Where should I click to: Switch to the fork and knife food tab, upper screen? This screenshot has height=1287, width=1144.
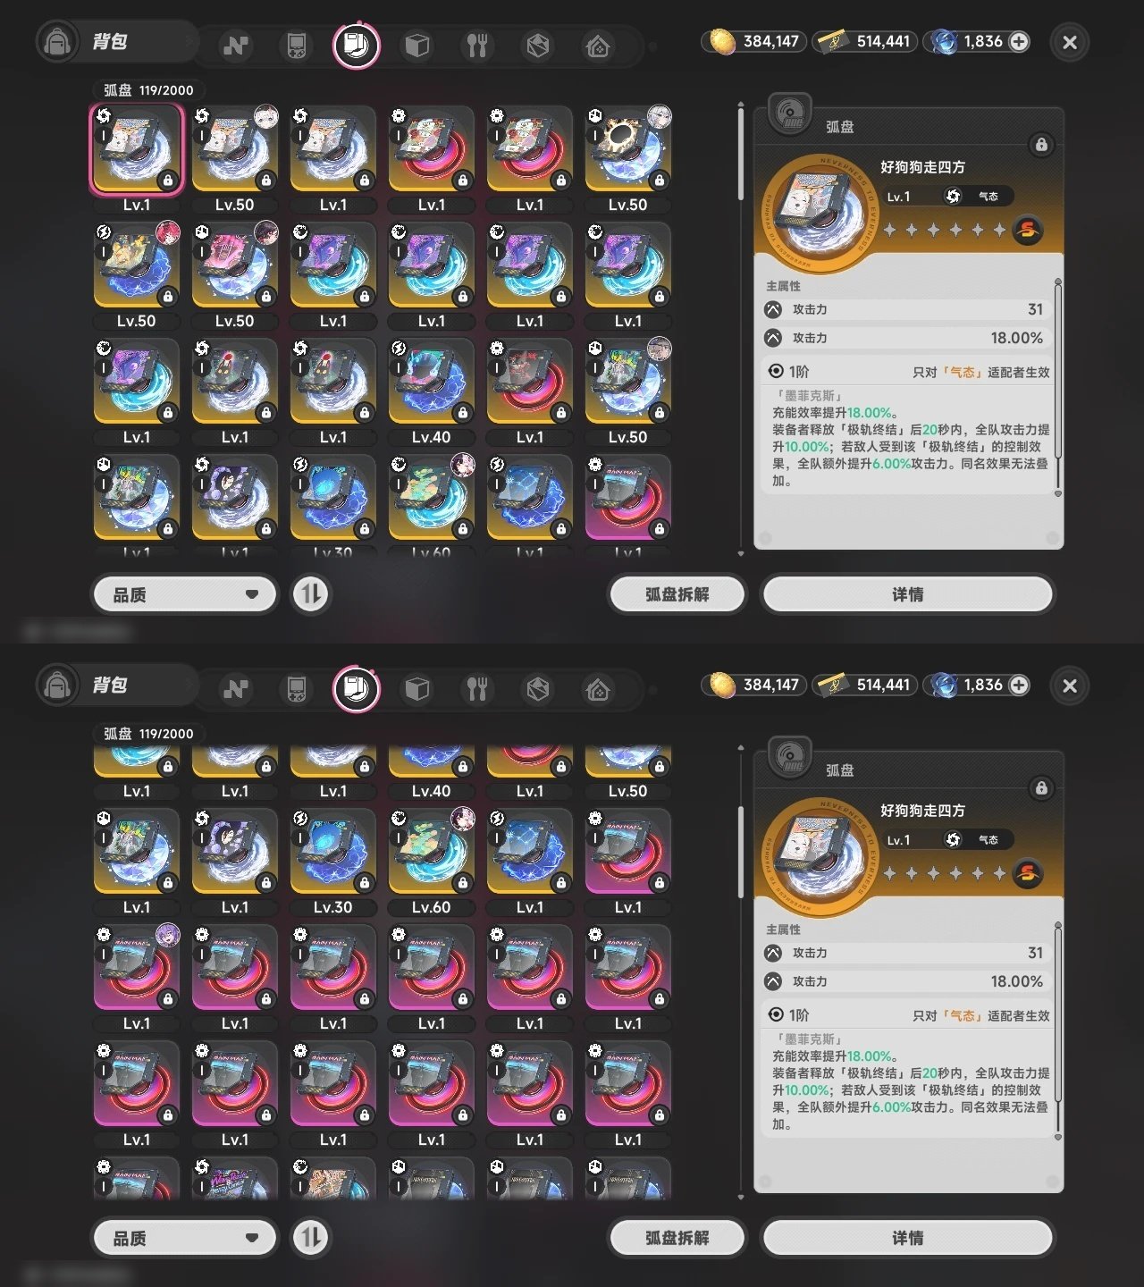coord(477,45)
